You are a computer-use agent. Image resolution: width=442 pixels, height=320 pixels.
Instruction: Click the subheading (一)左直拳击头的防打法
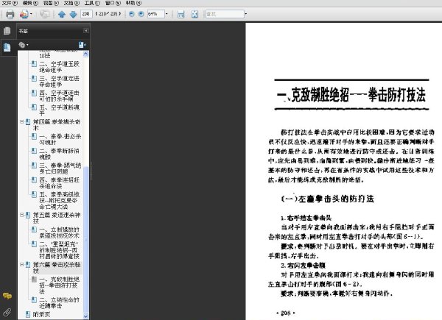[x=327, y=199]
